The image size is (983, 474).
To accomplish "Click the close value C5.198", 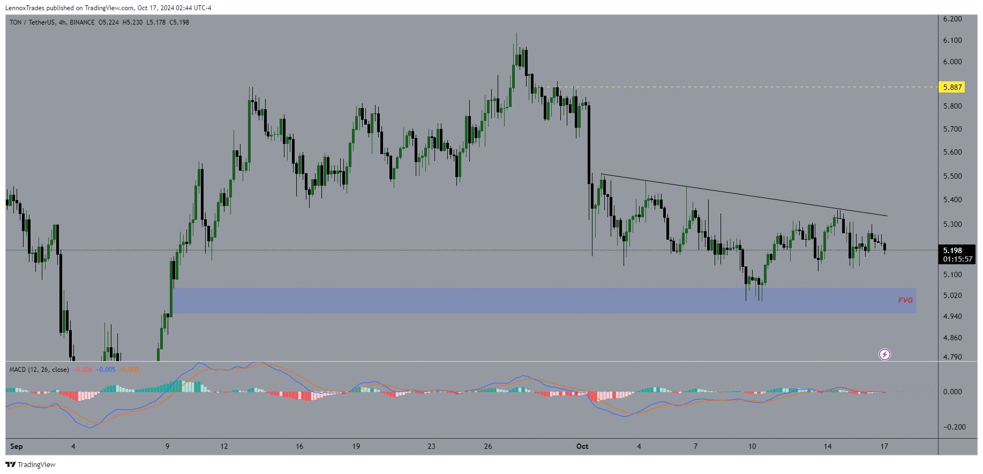I will coord(179,22).
